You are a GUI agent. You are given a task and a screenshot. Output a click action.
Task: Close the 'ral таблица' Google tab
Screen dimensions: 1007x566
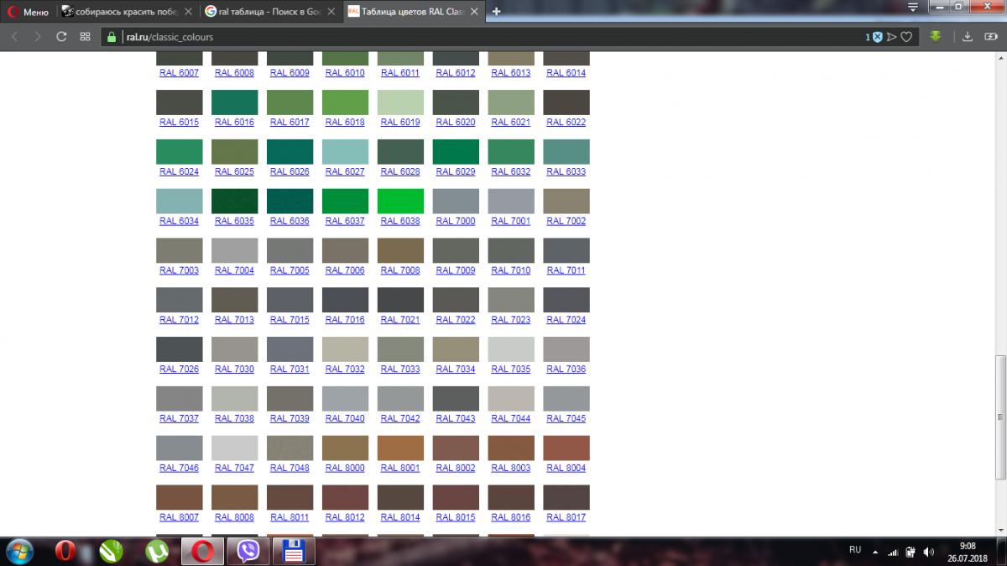click(x=331, y=12)
